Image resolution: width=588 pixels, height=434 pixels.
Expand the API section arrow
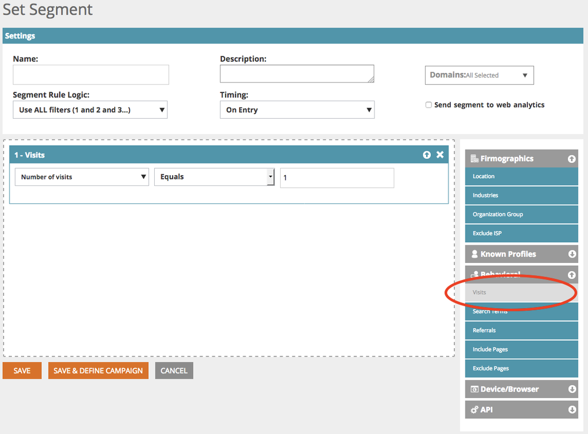(x=571, y=410)
